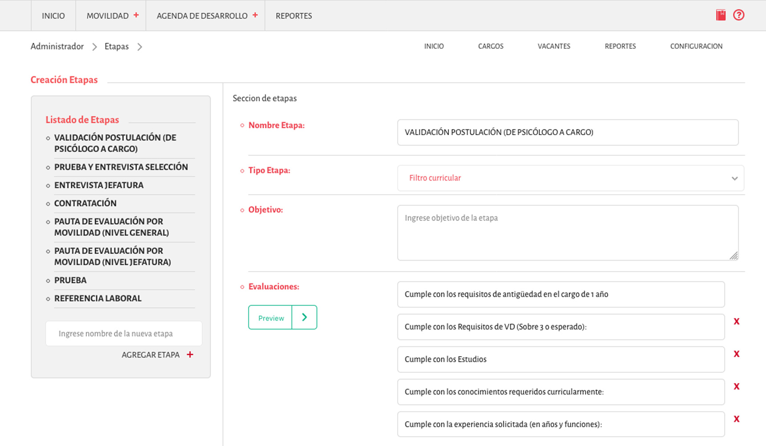
Task: Click the Tipo Etapa label
Action: (x=269, y=170)
